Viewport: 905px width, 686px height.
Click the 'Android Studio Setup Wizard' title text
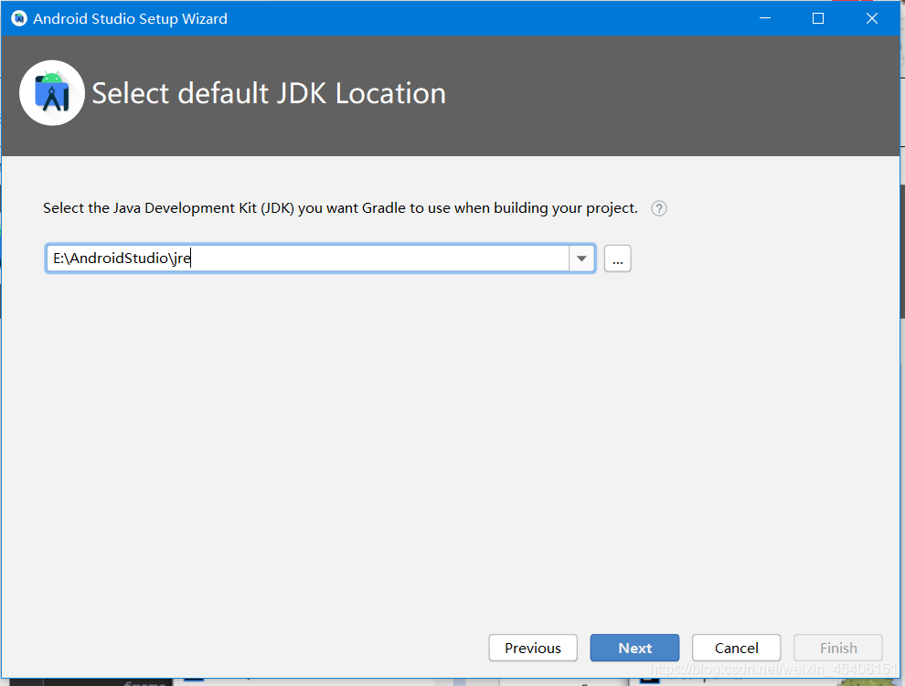(131, 19)
